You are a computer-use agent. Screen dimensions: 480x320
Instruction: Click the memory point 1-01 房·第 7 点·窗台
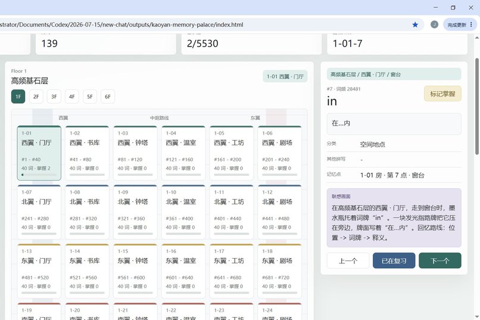(x=392, y=175)
